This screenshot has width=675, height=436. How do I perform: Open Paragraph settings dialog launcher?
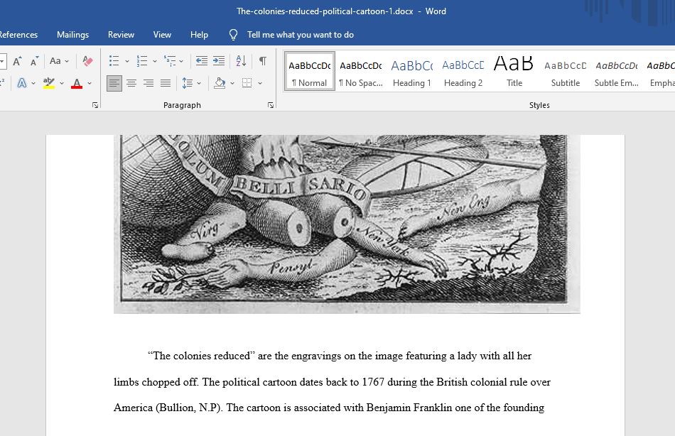tap(271, 105)
